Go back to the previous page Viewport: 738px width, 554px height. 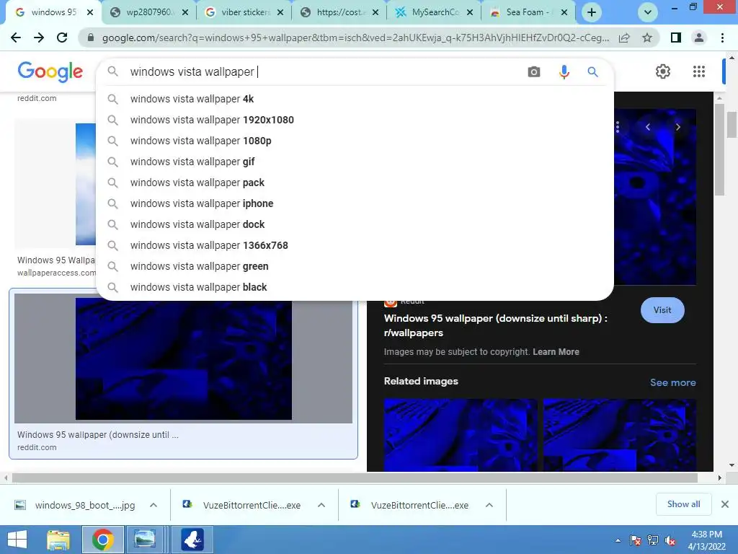[x=16, y=38]
